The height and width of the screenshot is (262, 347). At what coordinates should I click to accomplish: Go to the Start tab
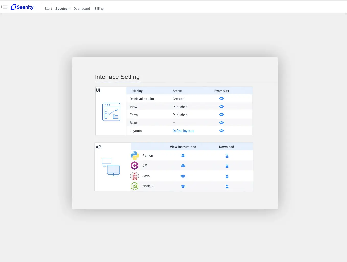(48, 9)
